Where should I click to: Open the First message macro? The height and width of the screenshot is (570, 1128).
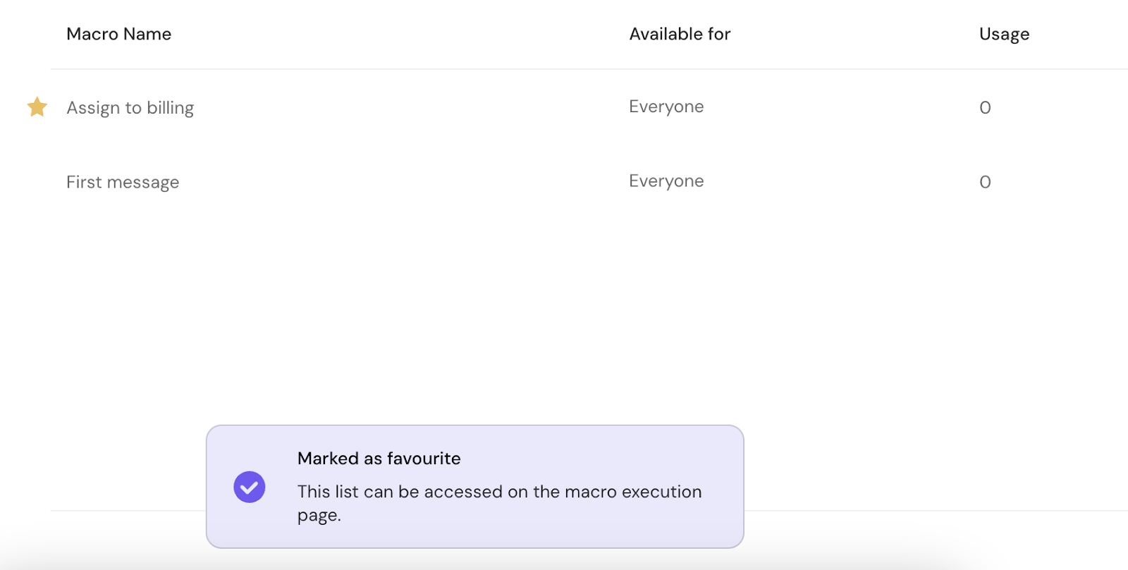click(123, 182)
